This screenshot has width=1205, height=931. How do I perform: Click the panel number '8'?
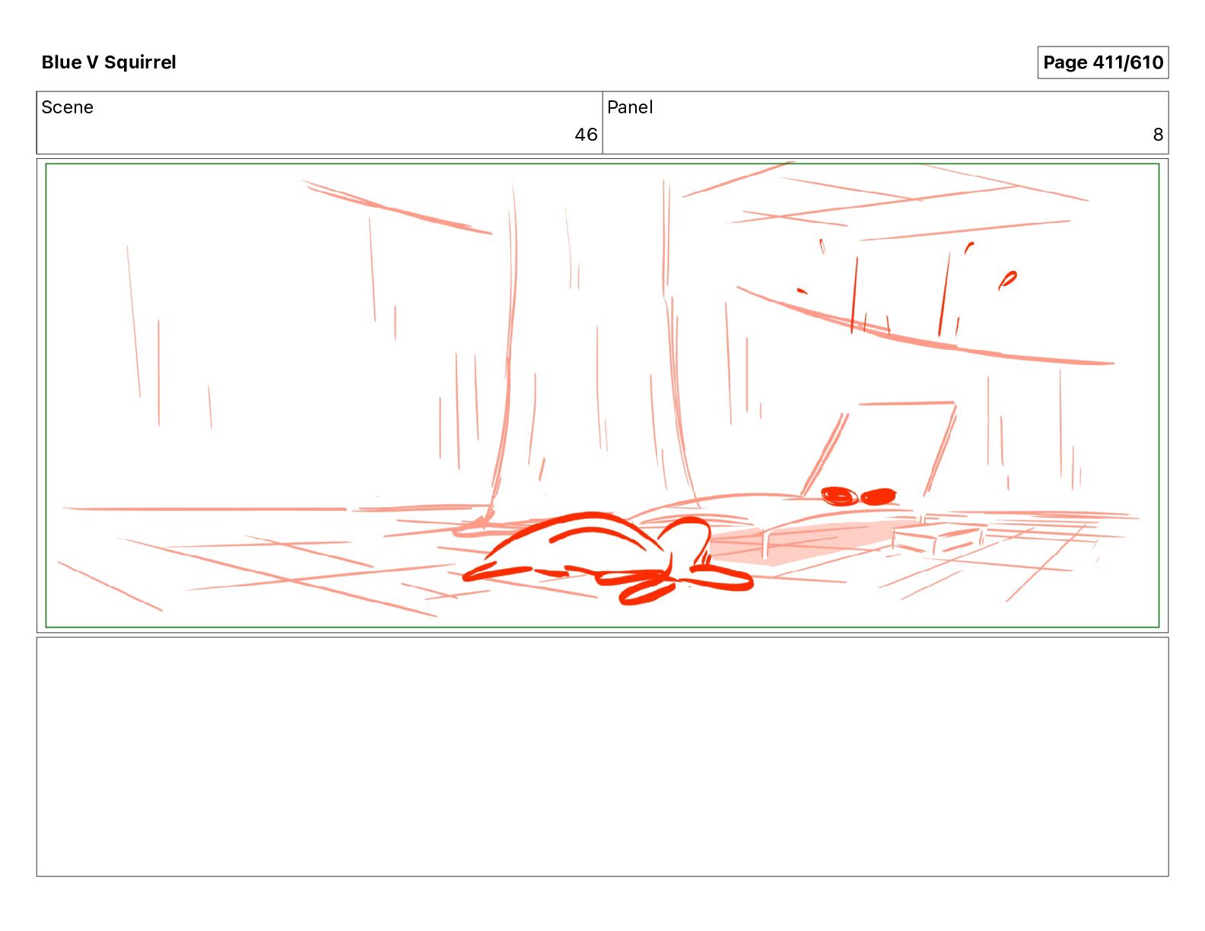pos(1158,135)
